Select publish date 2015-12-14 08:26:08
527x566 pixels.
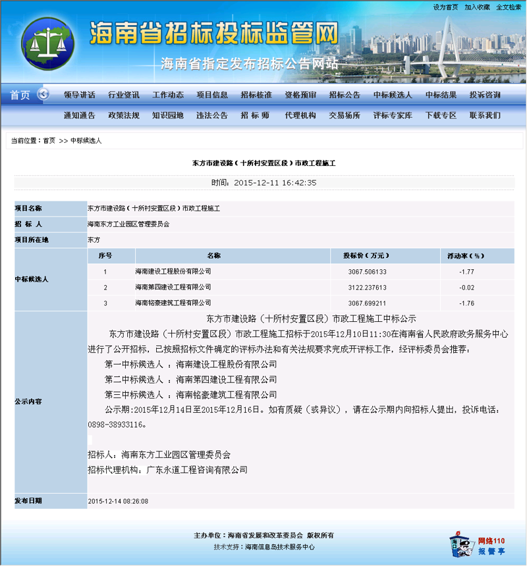pyautogui.click(x=118, y=502)
